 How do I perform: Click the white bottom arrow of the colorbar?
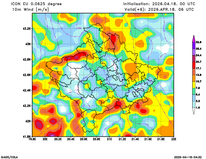tap(194, 111)
